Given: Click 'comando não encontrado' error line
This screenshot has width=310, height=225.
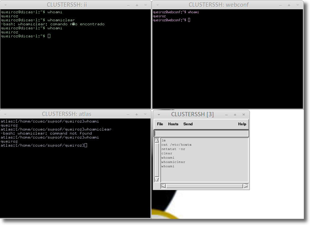Looking at the screenshot, I should (53, 24).
